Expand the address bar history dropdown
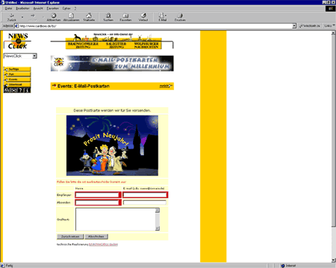The height and width of the screenshot is (268, 336). click(294, 26)
